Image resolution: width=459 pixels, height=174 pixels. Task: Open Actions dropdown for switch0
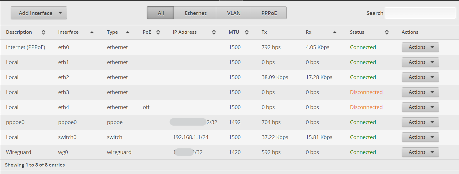point(420,137)
